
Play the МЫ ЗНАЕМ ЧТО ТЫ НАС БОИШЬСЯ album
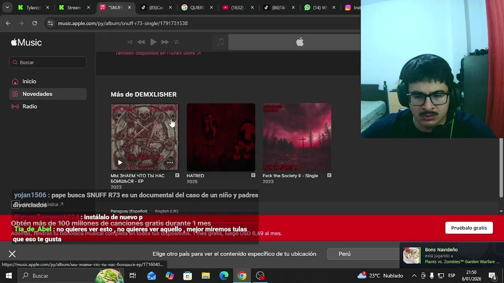[x=120, y=162]
